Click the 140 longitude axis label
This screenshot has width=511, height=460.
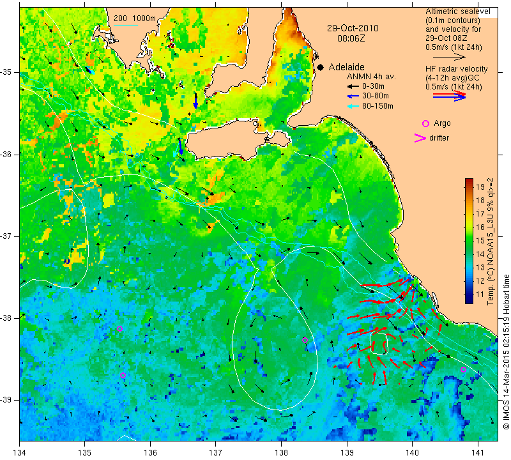(412, 453)
